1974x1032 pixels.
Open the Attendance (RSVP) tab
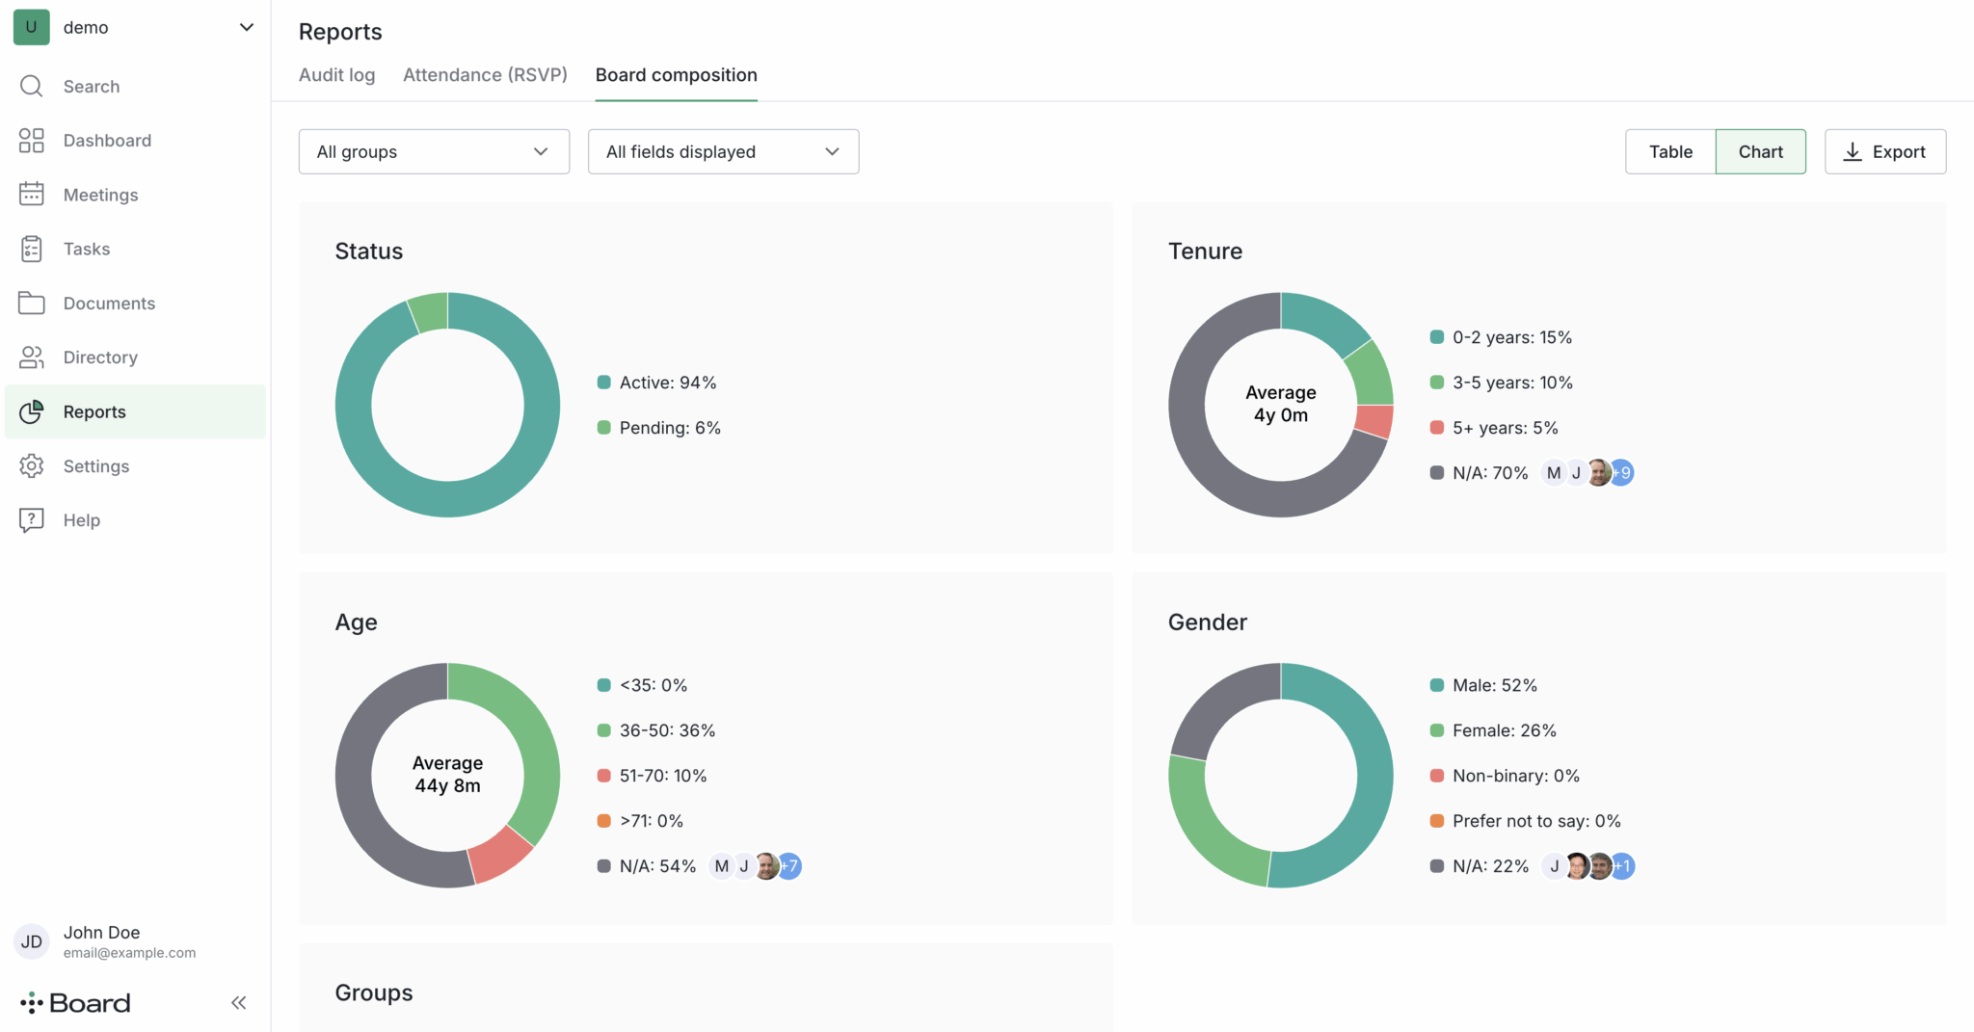485,75
